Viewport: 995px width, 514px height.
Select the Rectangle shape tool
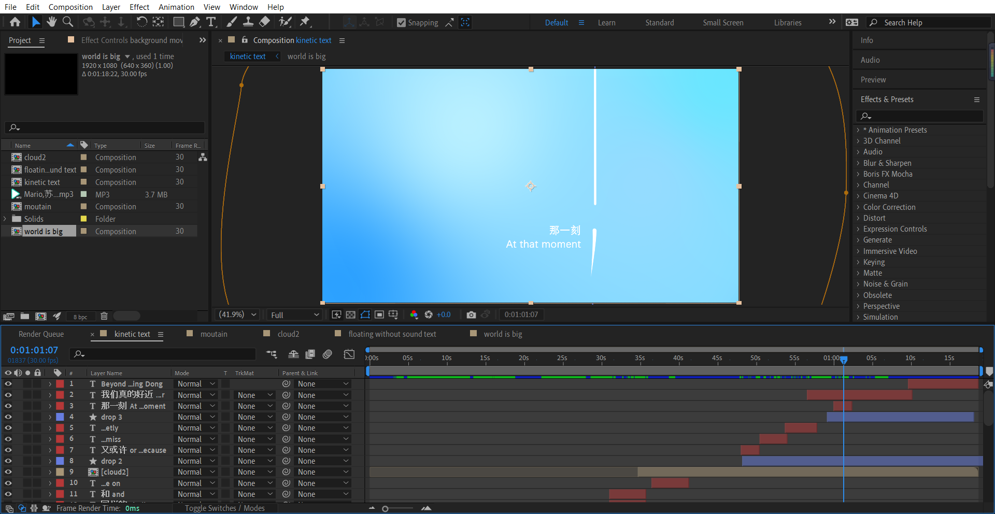(178, 22)
